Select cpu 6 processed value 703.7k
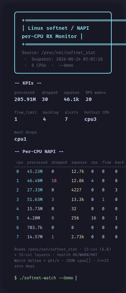The image size is (126, 293). click(35, 227)
